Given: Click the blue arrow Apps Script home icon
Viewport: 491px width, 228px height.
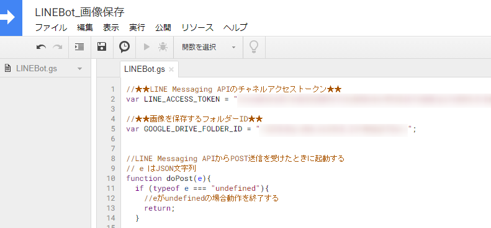Looking at the screenshot, I should (x=11, y=18).
